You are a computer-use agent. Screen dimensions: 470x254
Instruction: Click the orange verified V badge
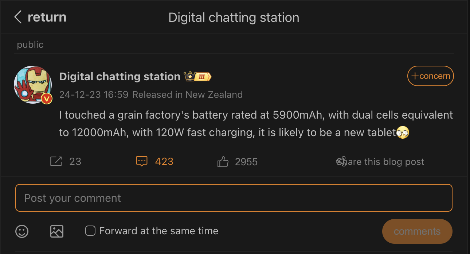pyautogui.click(x=46, y=99)
